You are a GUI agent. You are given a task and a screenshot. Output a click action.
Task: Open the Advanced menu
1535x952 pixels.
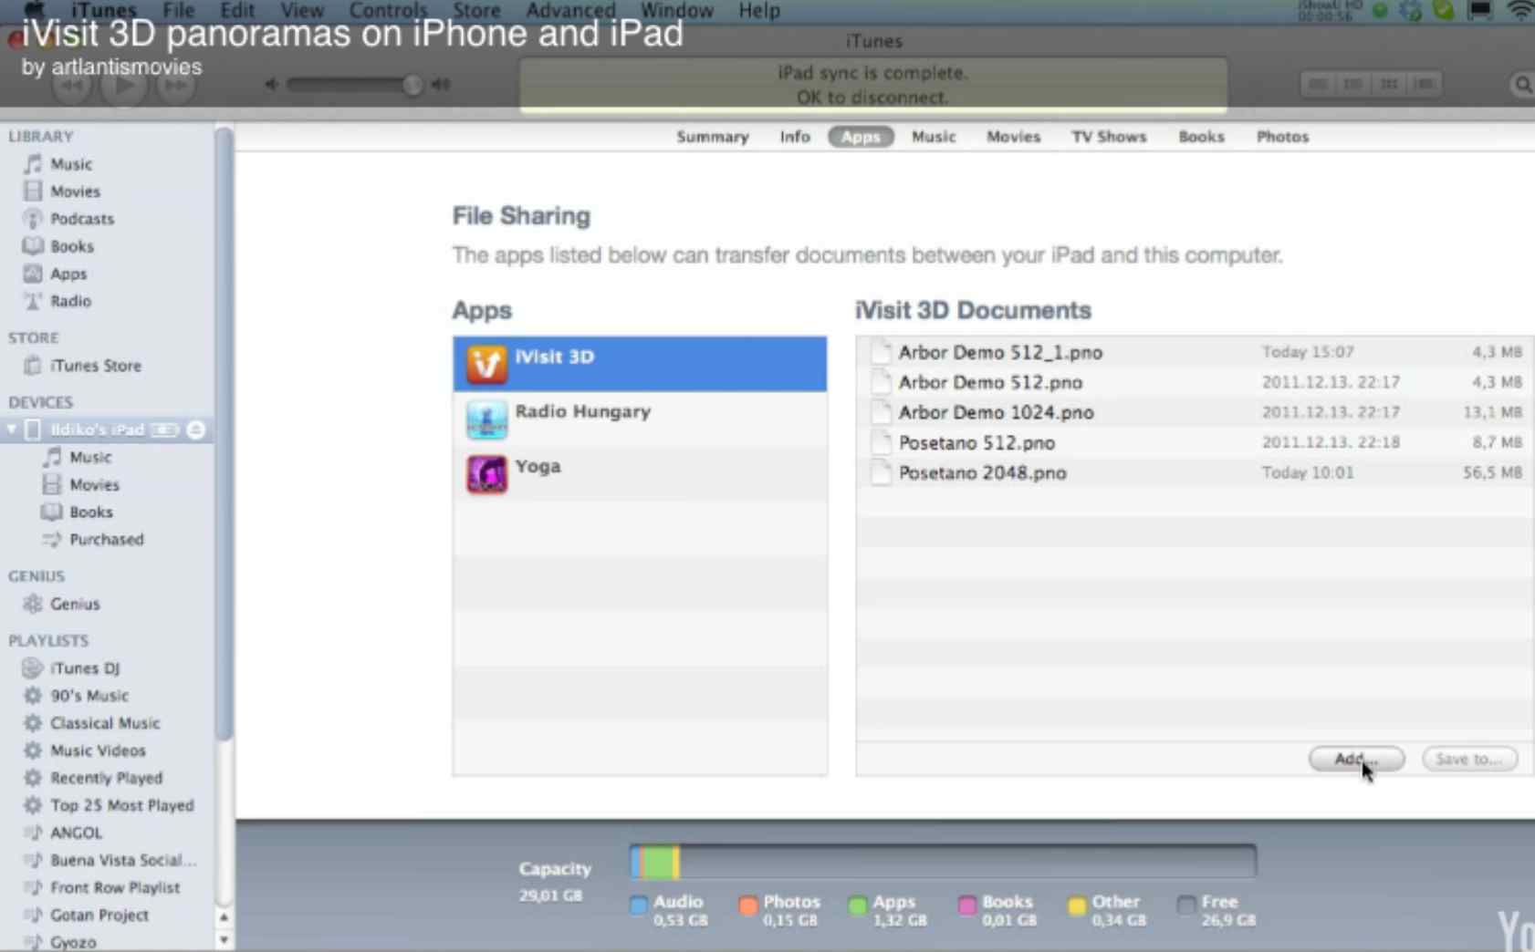[570, 11]
